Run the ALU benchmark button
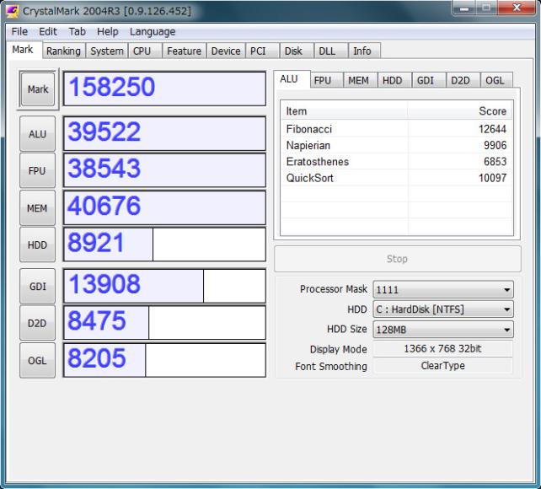This screenshot has width=541, height=489. 38,132
